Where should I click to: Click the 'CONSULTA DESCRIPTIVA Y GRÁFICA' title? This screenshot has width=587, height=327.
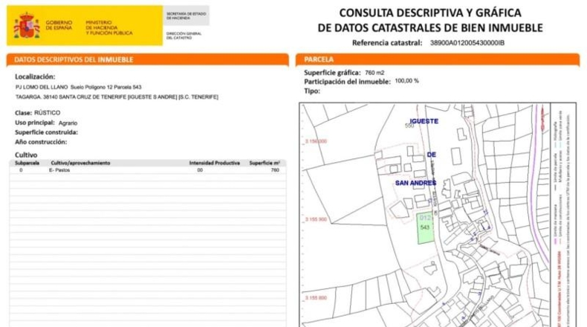tap(430, 13)
